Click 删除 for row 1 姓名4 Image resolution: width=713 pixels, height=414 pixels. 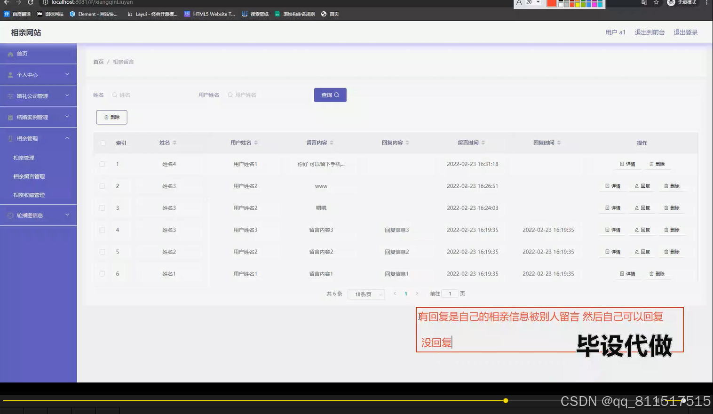tap(657, 164)
